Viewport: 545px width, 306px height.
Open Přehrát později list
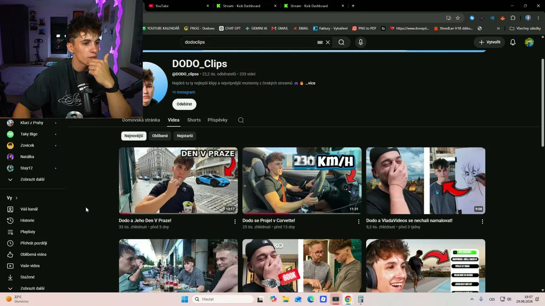34,243
